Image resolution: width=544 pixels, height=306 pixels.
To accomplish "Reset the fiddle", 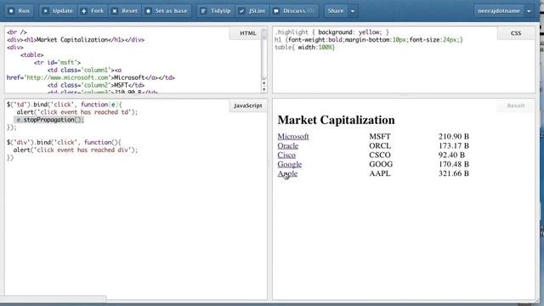I will pyautogui.click(x=125, y=11).
